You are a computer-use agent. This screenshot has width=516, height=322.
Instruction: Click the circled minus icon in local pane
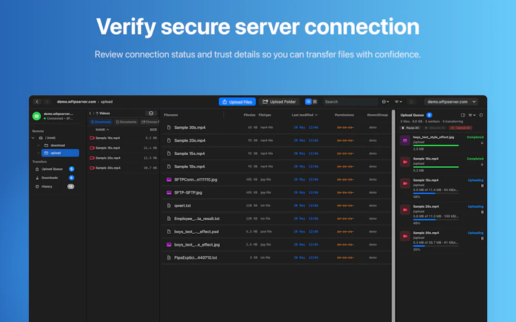[x=151, y=113]
